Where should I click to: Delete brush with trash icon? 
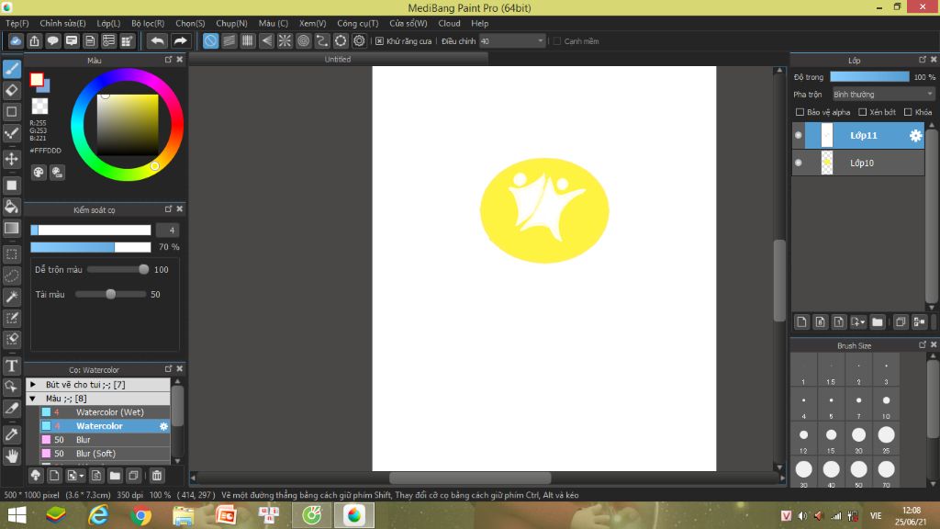click(x=156, y=476)
